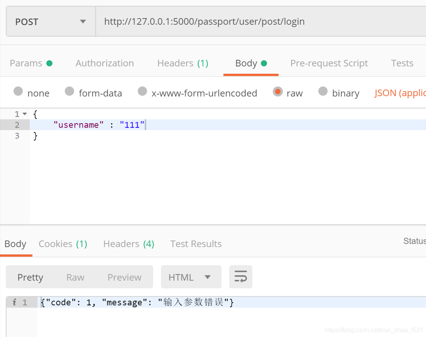Open the Test Results tab

[x=196, y=244]
